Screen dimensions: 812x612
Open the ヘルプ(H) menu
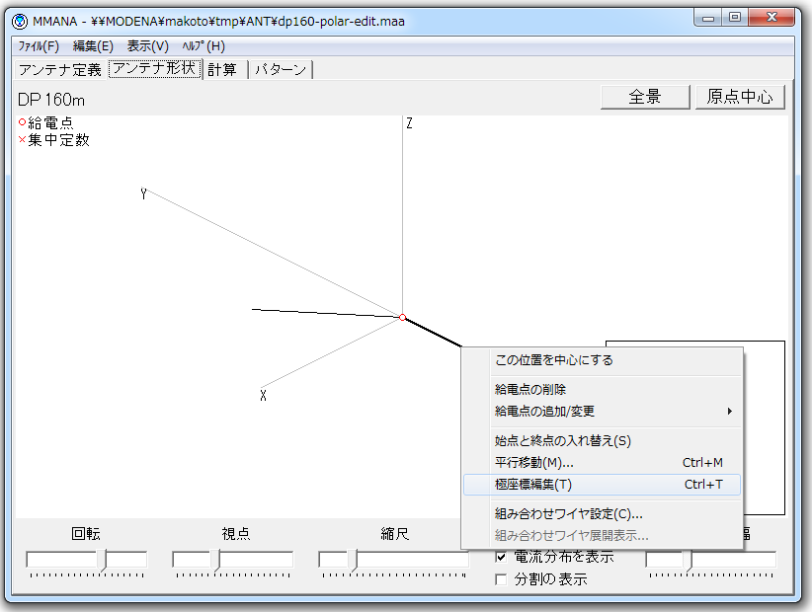pos(203,46)
